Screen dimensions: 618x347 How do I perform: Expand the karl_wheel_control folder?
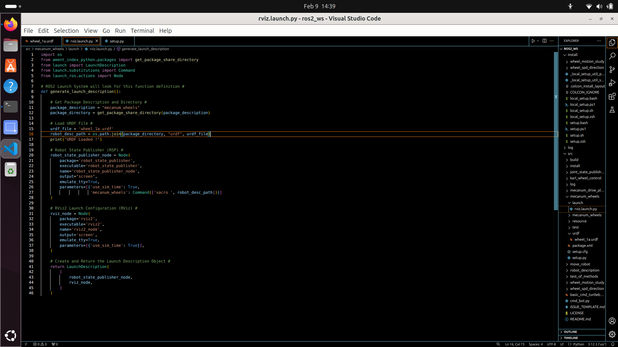tap(582, 178)
